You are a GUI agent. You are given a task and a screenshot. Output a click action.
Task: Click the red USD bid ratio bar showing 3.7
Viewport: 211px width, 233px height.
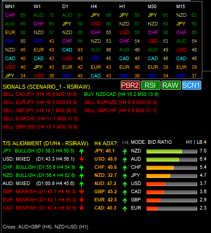click(172, 184)
